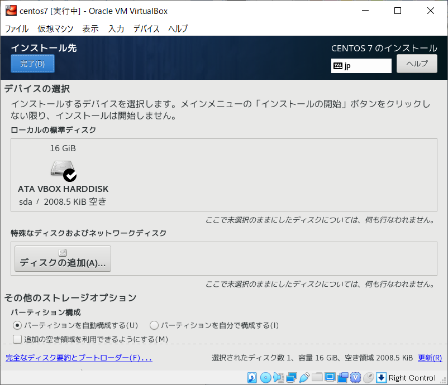Open the network adapters status icon

292,378
